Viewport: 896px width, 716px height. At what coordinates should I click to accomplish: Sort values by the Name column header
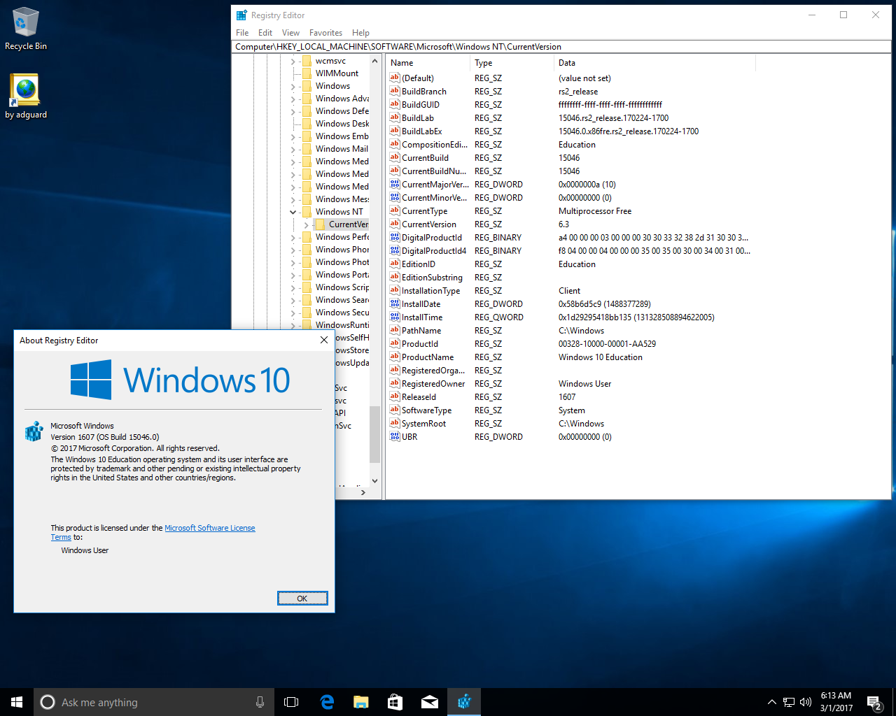[x=428, y=63]
